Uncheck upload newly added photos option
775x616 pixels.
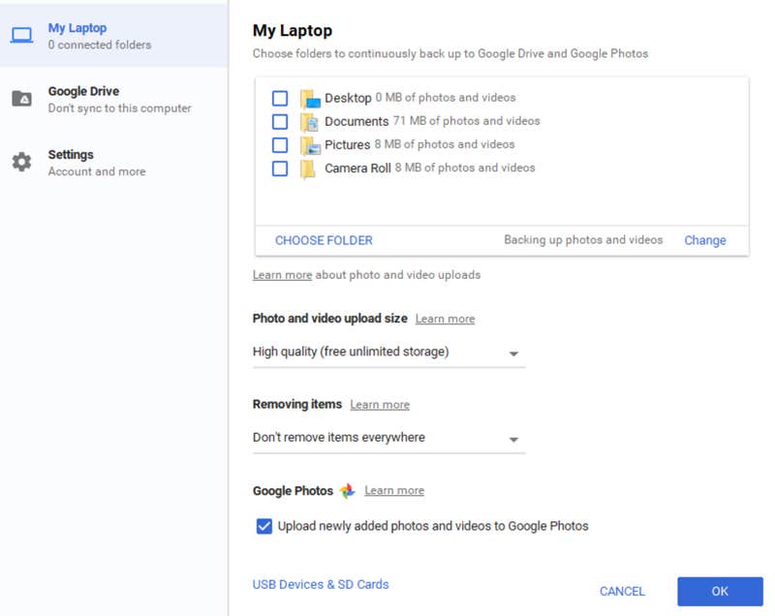pyautogui.click(x=263, y=526)
